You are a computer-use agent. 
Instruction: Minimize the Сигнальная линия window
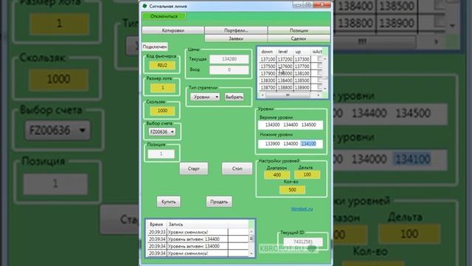(x=297, y=5)
